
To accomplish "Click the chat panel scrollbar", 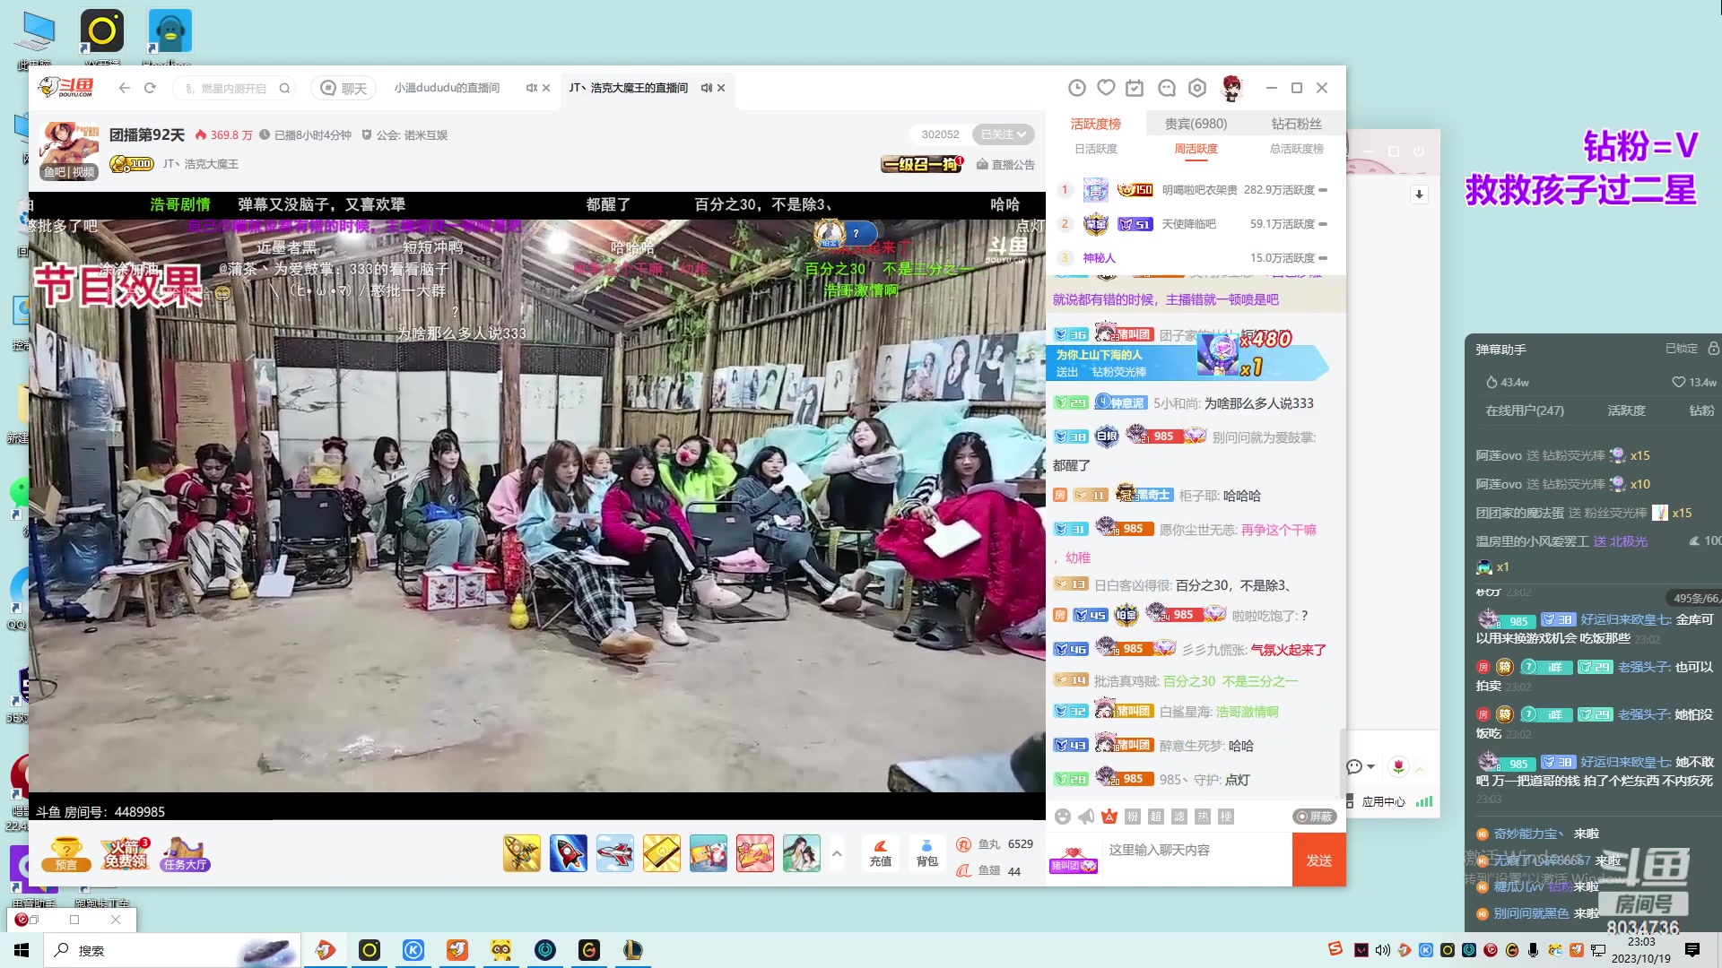I will (1343, 762).
